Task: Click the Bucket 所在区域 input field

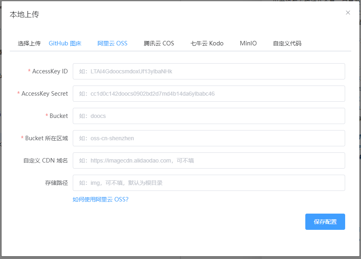Action: pyautogui.click(x=209, y=138)
